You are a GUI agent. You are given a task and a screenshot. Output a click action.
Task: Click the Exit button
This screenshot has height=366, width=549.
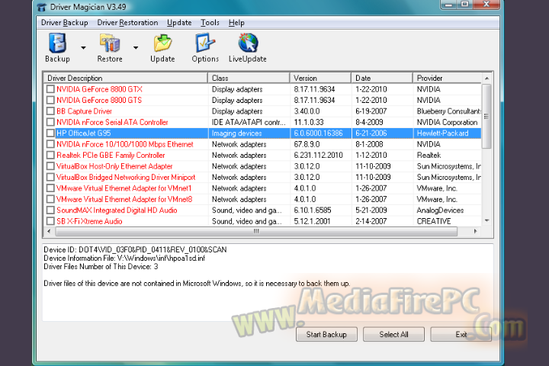tap(461, 335)
